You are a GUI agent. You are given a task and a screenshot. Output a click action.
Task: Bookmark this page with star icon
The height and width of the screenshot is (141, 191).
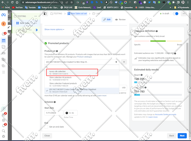pyautogui.click(x=72, y=2)
